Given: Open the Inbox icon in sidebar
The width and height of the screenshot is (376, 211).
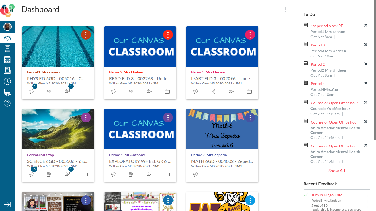Looking at the screenshot, I should click(x=7, y=70).
